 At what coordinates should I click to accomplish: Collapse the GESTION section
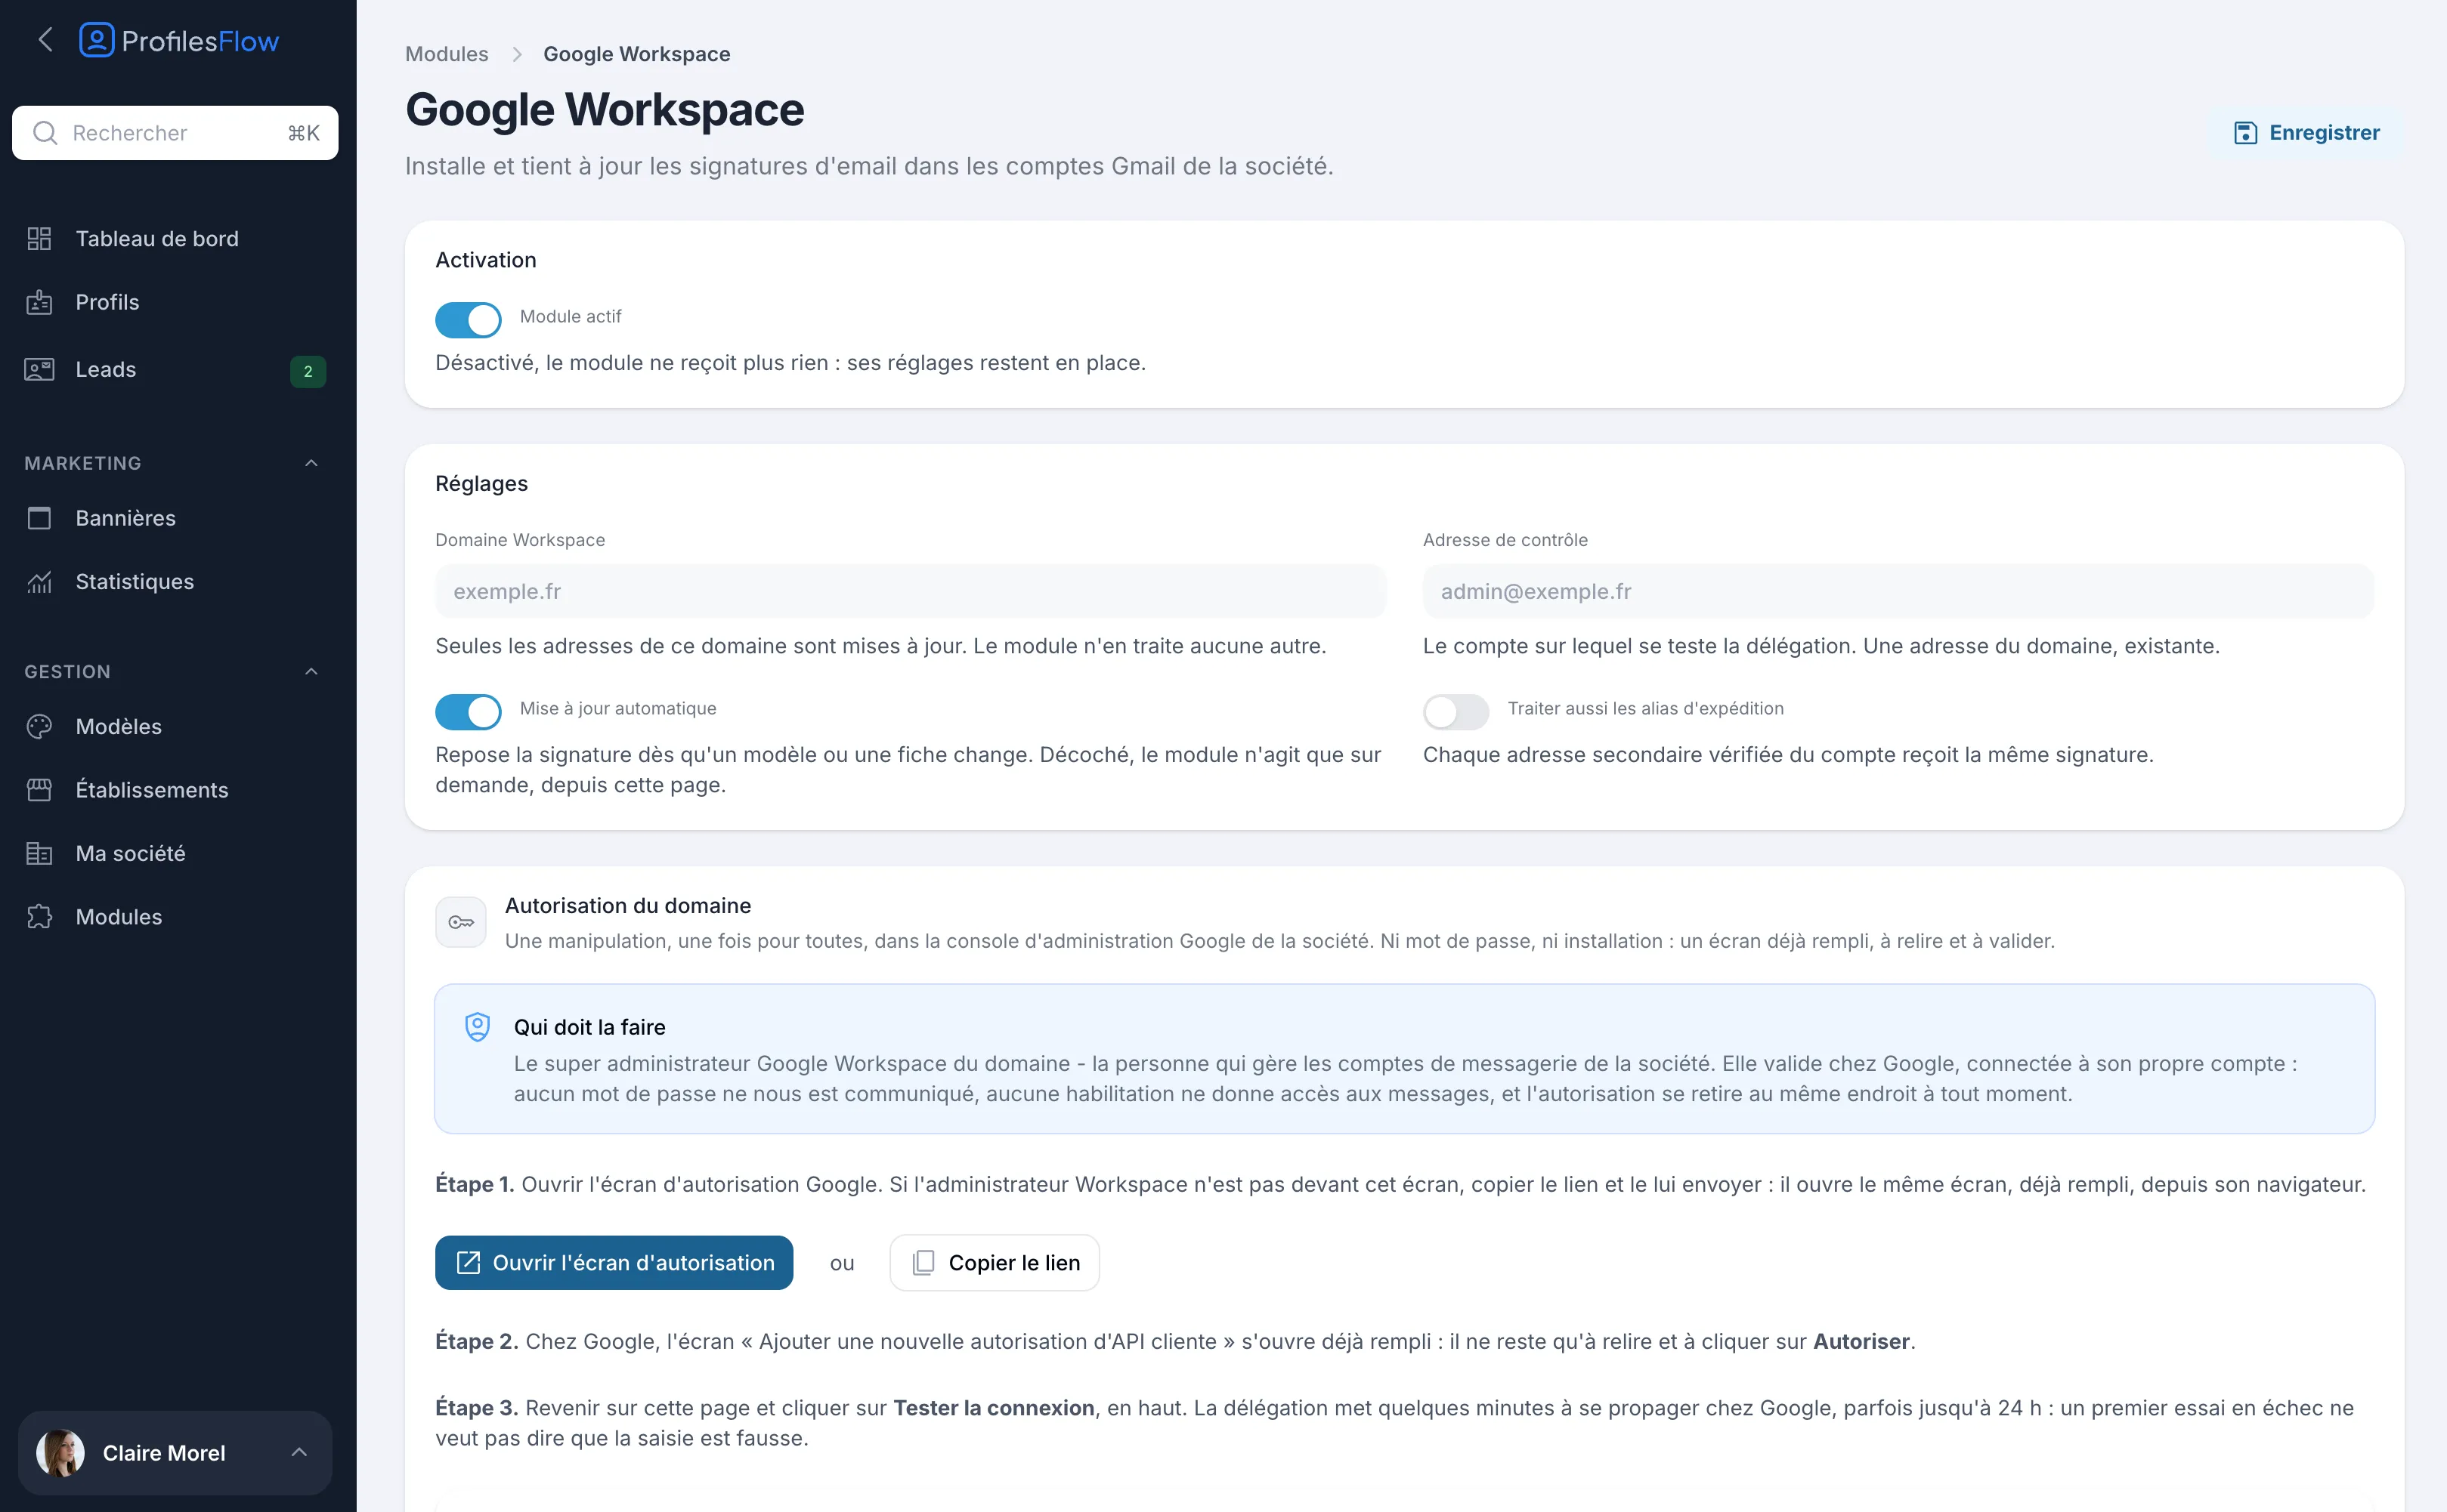tap(311, 671)
